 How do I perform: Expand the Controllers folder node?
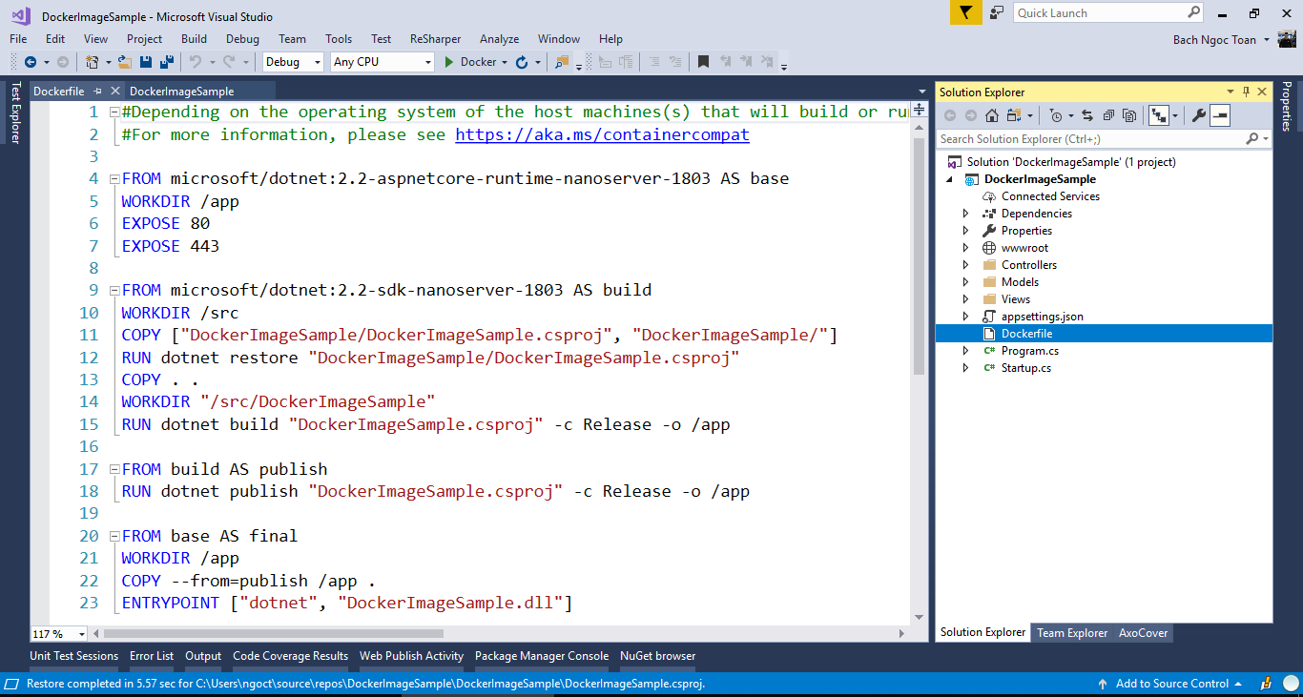(x=965, y=265)
